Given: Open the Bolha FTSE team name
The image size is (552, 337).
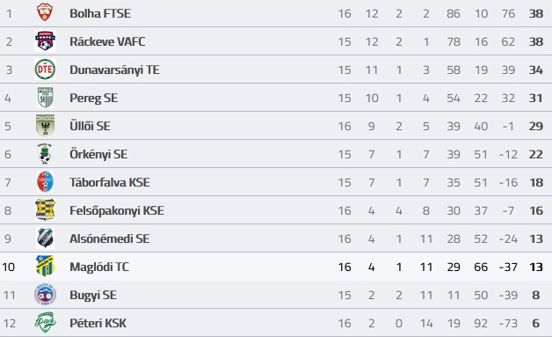Looking at the screenshot, I should tap(100, 13).
